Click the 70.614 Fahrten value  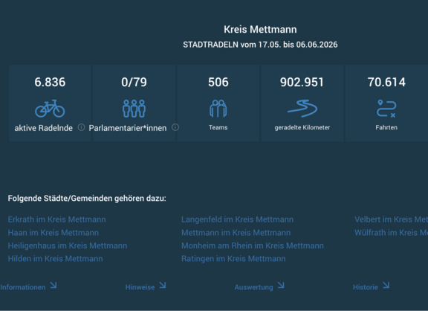pyautogui.click(x=386, y=83)
